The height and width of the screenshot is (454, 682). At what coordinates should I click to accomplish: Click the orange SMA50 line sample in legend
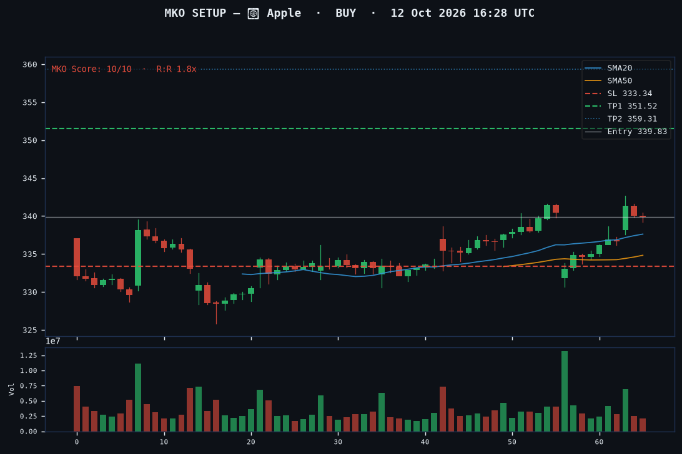[x=593, y=81]
